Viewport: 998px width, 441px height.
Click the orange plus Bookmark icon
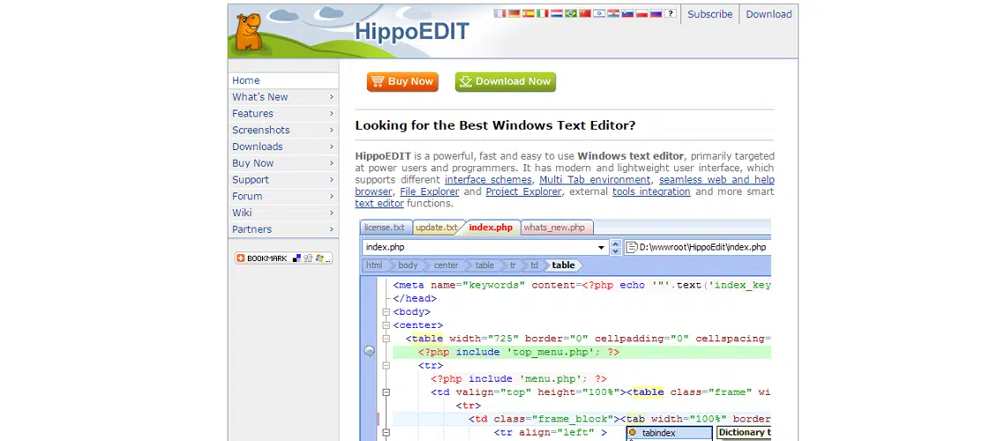240,258
